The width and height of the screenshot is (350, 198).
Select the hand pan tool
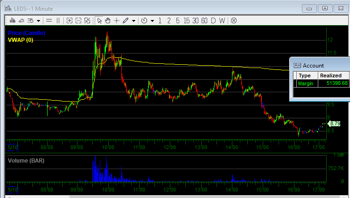coord(108,20)
